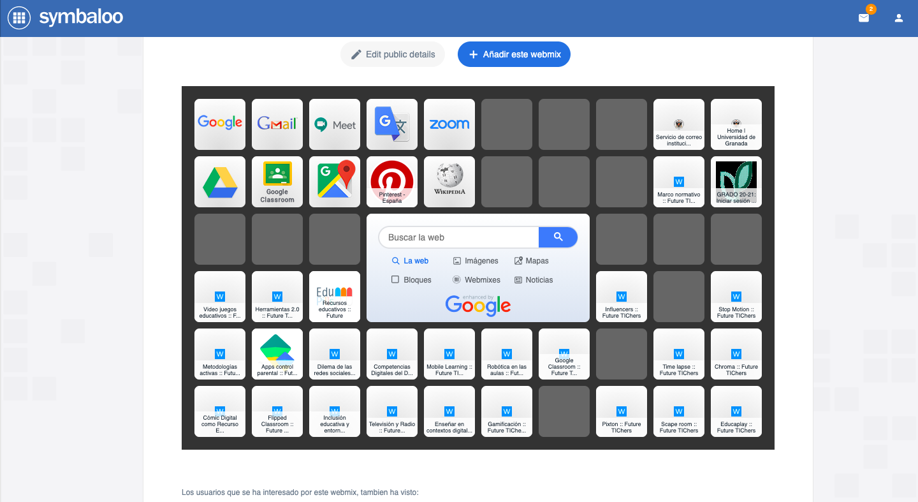Select the Mapas search tab
This screenshot has width=918, height=502.
point(531,261)
